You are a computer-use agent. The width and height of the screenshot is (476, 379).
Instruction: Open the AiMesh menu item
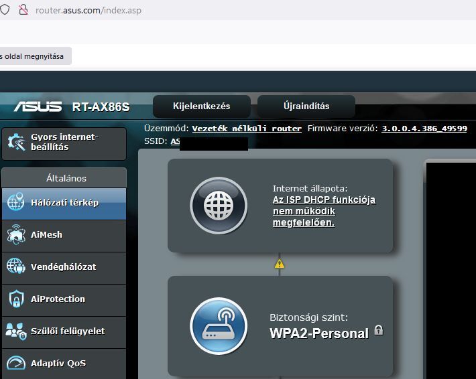(64, 236)
